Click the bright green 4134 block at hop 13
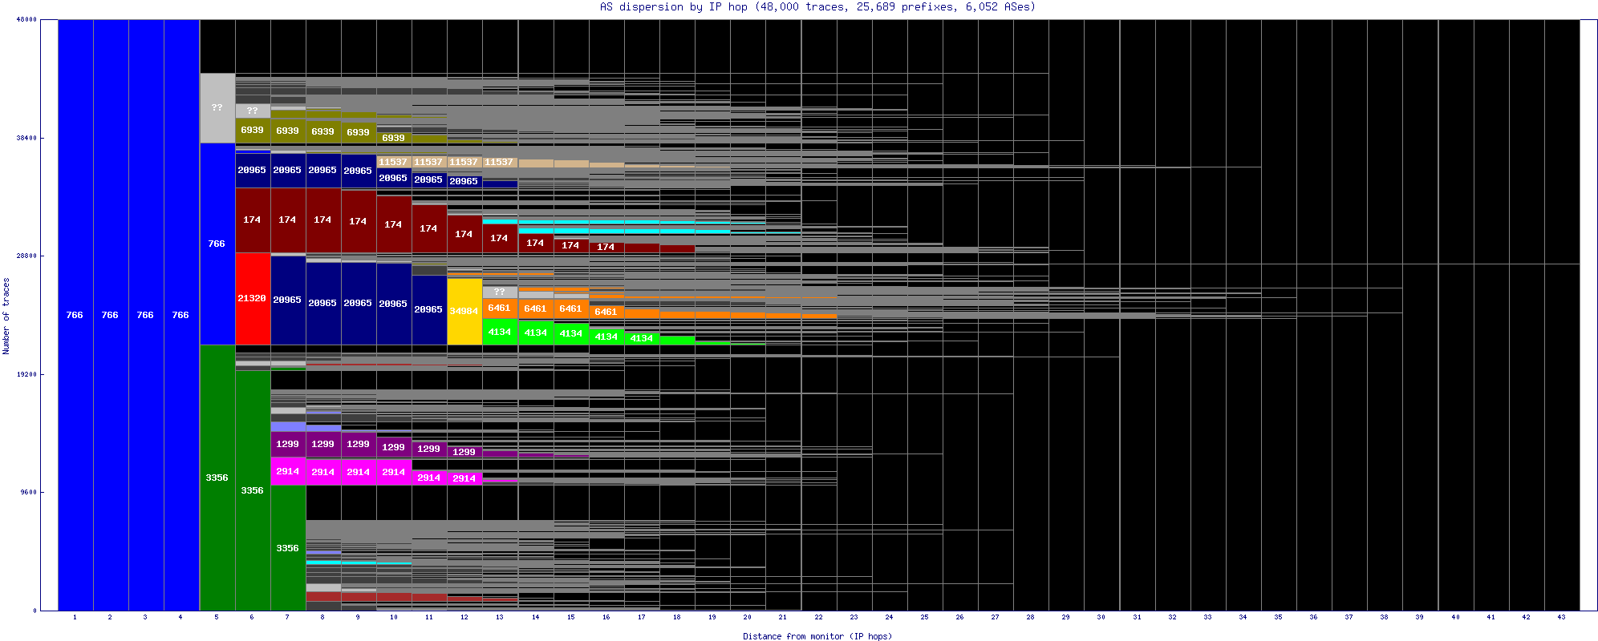The height and width of the screenshot is (641, 1598). tap(500, 332)
